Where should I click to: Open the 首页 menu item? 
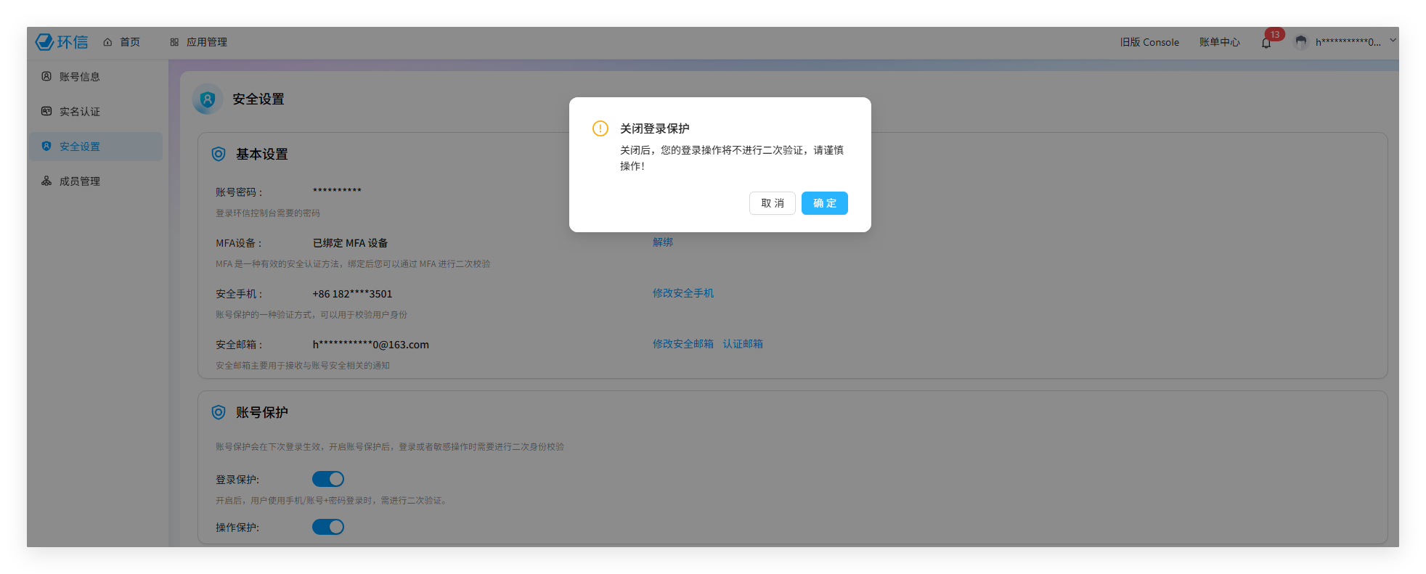[x=122, y=42]
